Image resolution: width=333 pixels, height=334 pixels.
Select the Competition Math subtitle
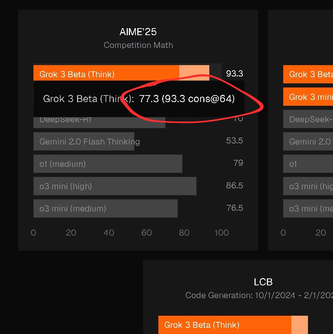[138, 45]
